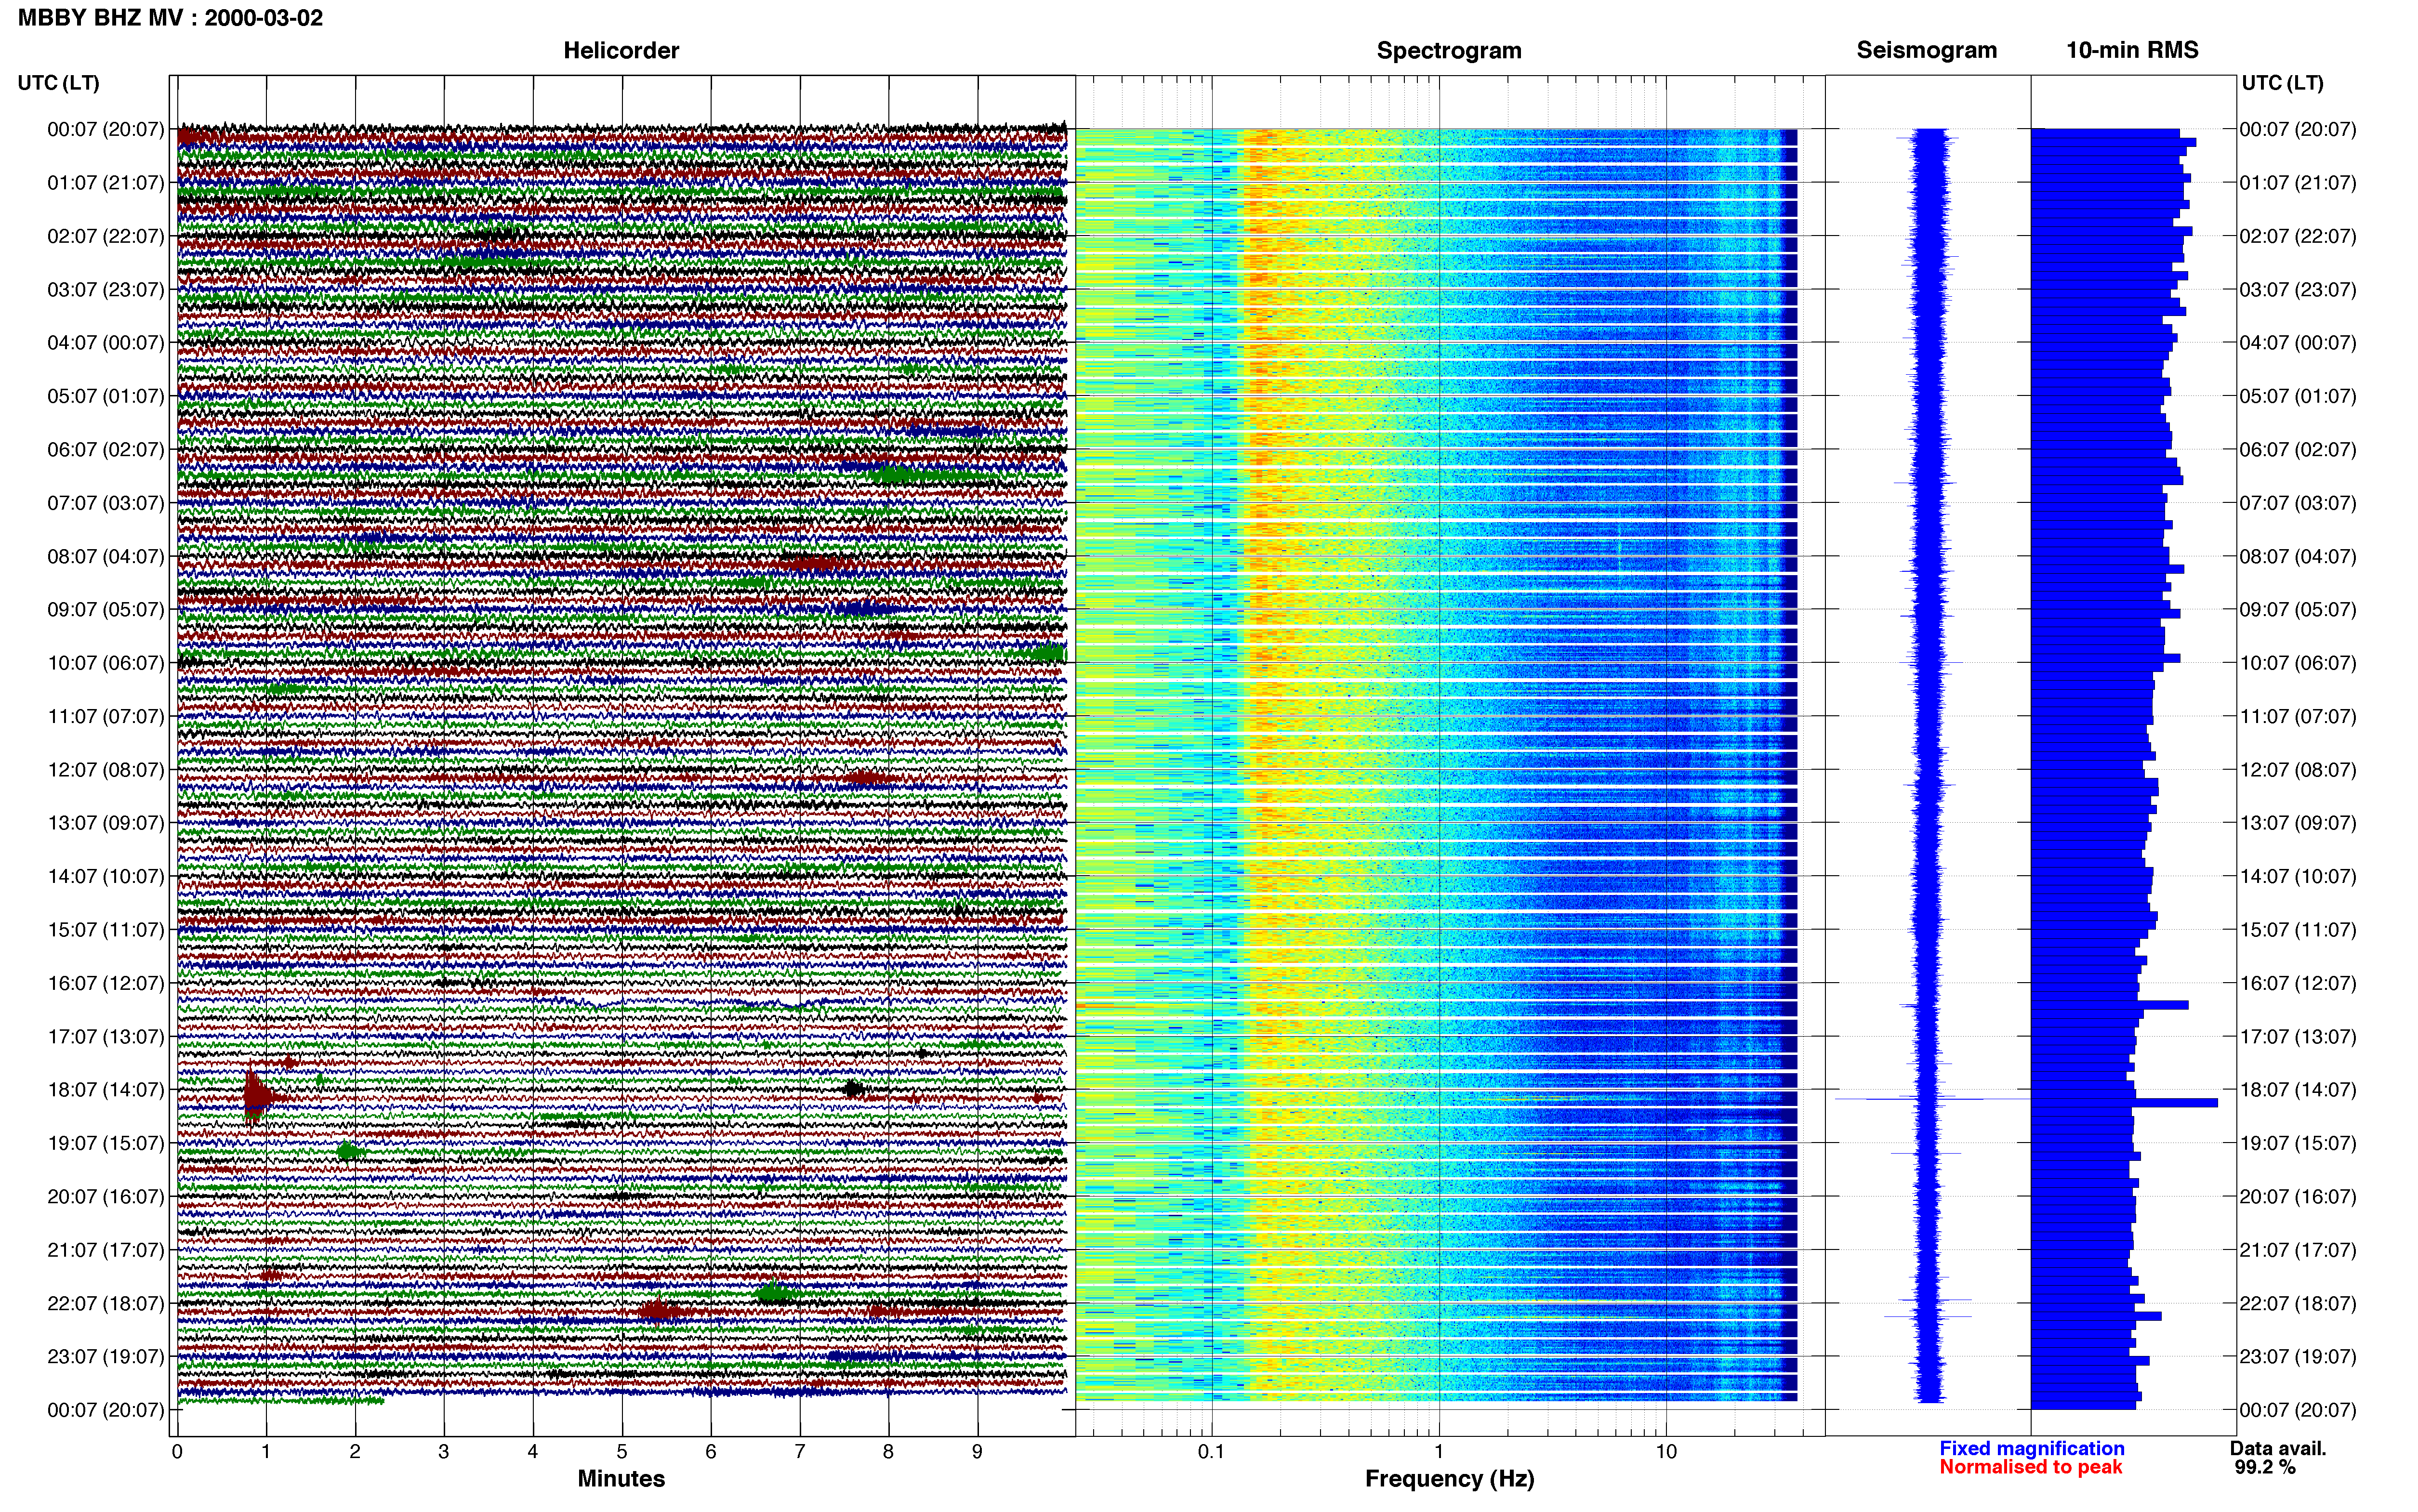
Task: Click RMS-side time label 16:07 (12:07)
Action: (x=2298, y=983)
